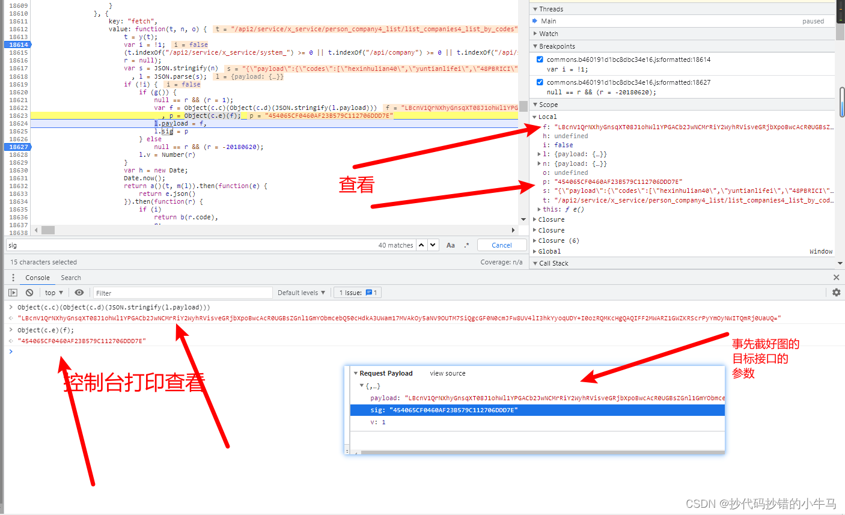Image resolution: width=845 pixels, height=515 pixels.
Task: Click line number 18632
Action: pos(18,186)
